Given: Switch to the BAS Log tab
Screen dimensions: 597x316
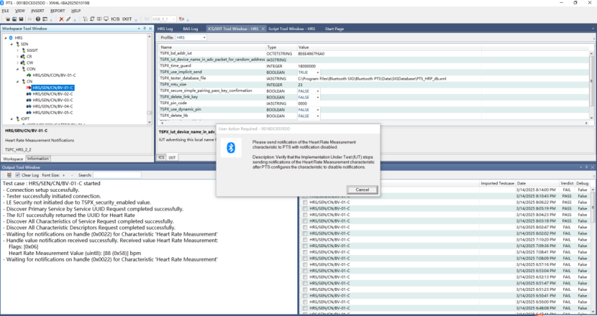Looking at the screenshot, I should (191, 29).
